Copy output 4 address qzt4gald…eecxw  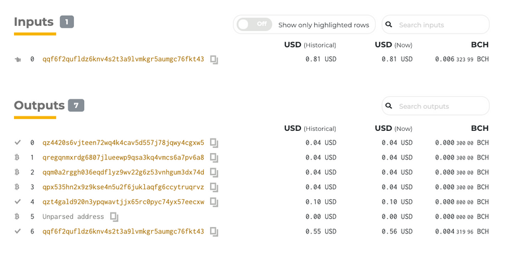point(214,202)
